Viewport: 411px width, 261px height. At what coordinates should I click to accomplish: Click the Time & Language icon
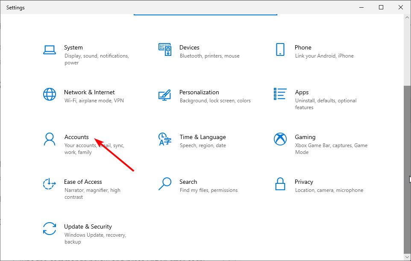165,139
